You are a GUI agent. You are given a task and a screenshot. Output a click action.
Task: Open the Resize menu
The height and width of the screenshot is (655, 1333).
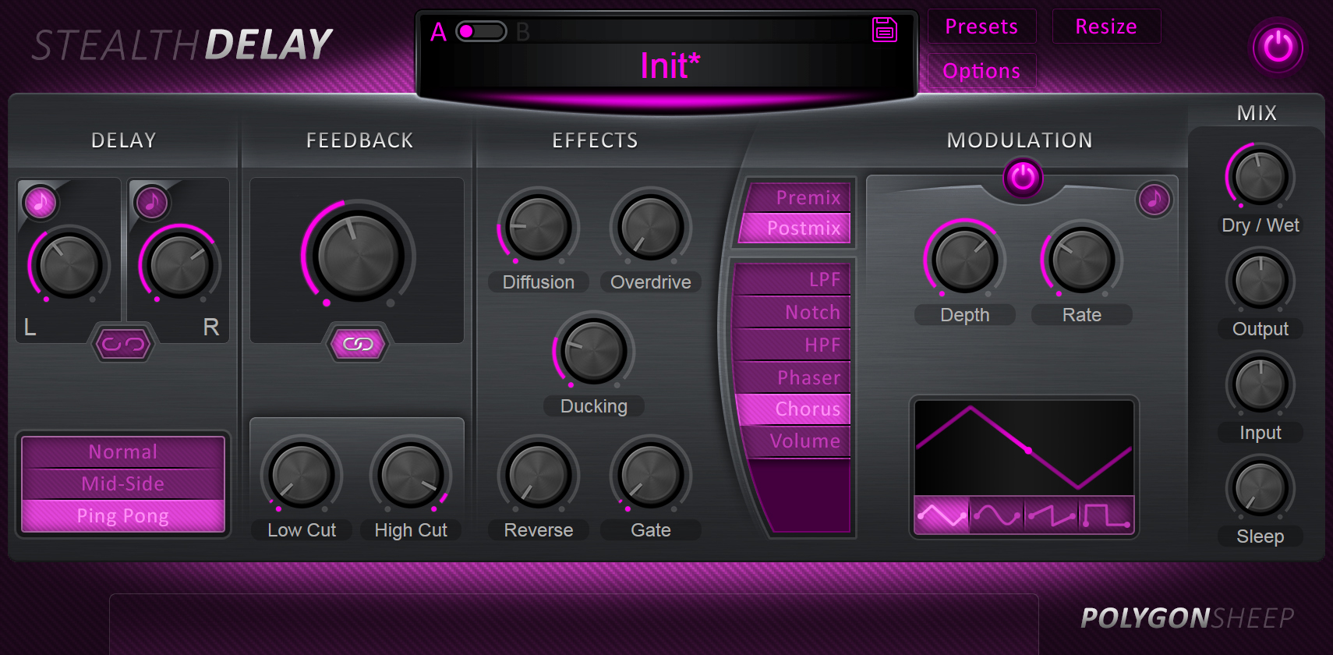pos(1106,27)
